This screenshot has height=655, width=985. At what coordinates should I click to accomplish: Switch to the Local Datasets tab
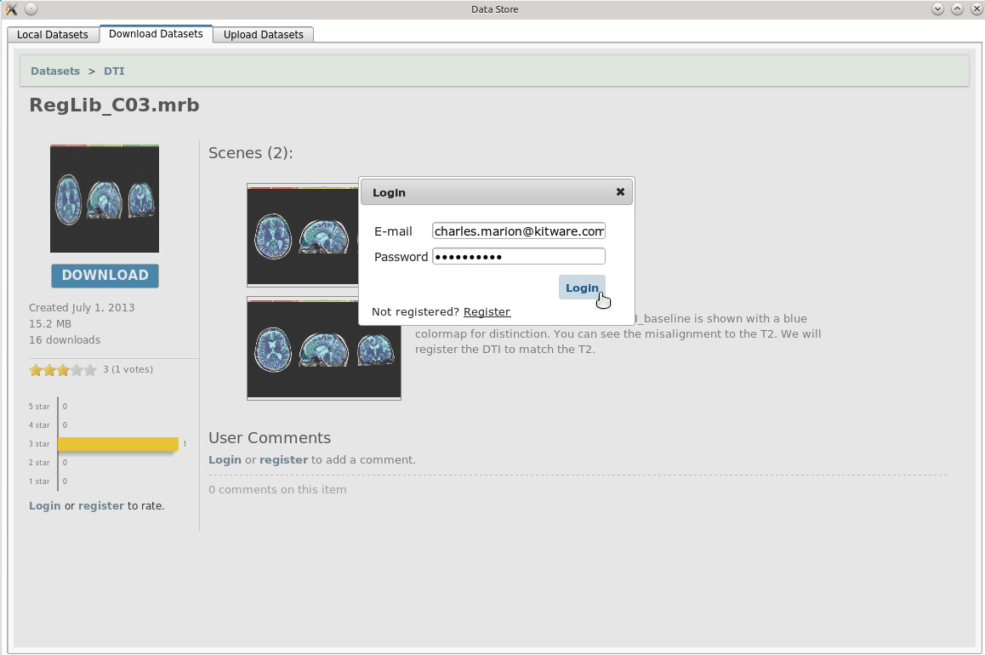pyautogui.click(x=53, y=35)
